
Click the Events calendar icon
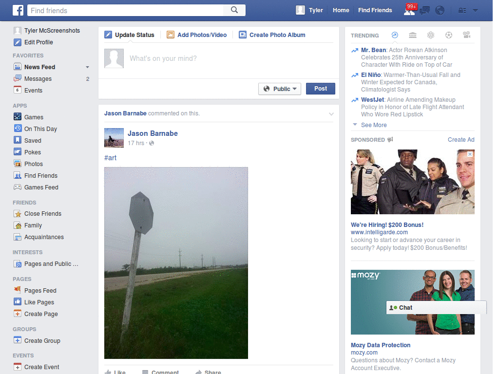point(18,90)
